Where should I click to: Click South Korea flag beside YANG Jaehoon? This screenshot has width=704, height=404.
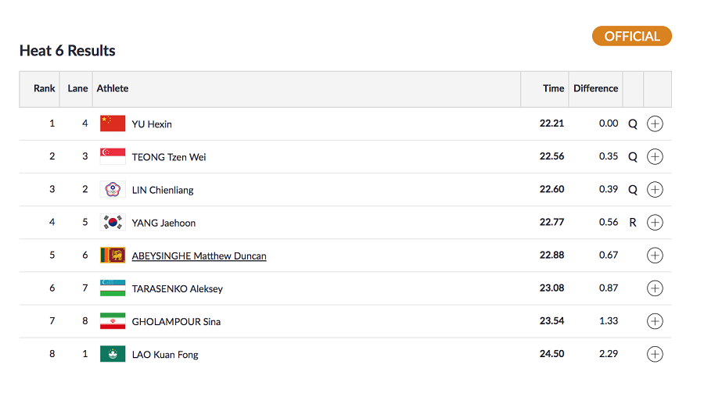click(113, 223)
